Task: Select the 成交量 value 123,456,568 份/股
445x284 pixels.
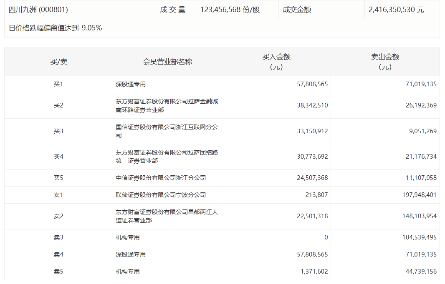Action: tap(230, 10)
